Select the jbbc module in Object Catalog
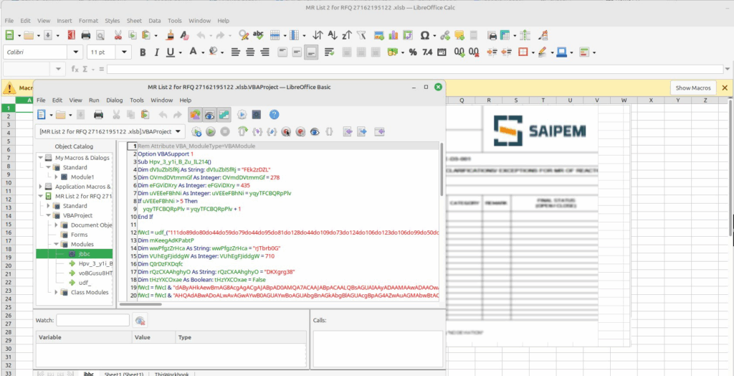The image size is (734, 376). coord(85,253)
